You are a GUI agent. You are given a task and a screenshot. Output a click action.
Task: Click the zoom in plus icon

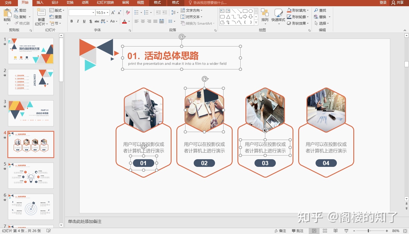pyautogui.click(x=387, y=231)
